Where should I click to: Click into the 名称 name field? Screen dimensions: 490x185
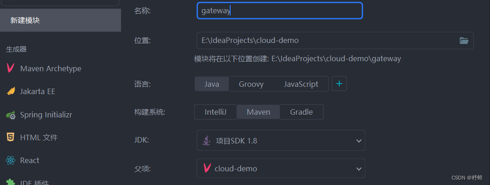tap(279, 11)
